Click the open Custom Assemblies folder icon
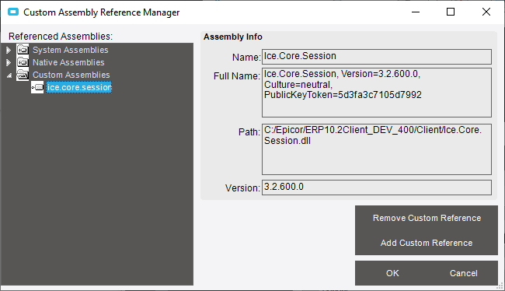The height and width of the screenshot is (291, 505). pos(23,75)
